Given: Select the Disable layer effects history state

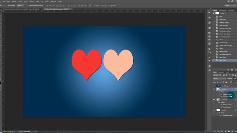Looking at the screenshot, I should (225, 31).
